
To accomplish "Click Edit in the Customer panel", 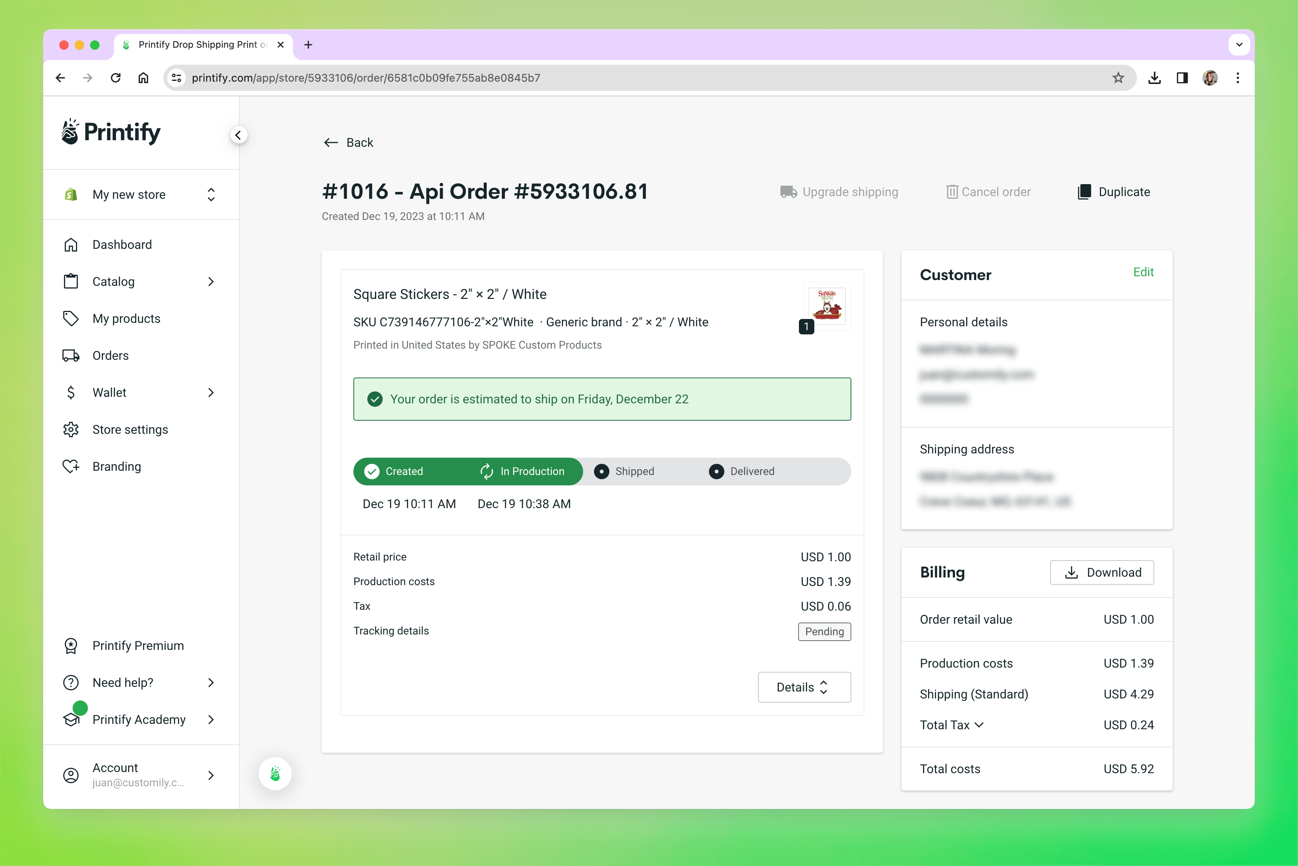I will [x=1143, y=272].
